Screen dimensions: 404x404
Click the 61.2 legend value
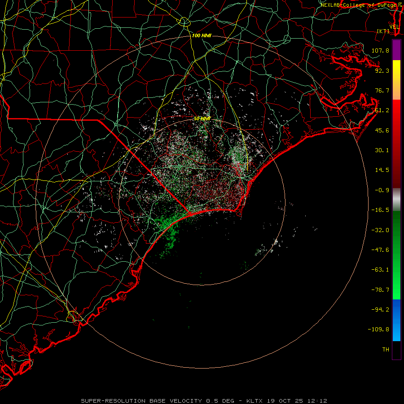point(382,110)
